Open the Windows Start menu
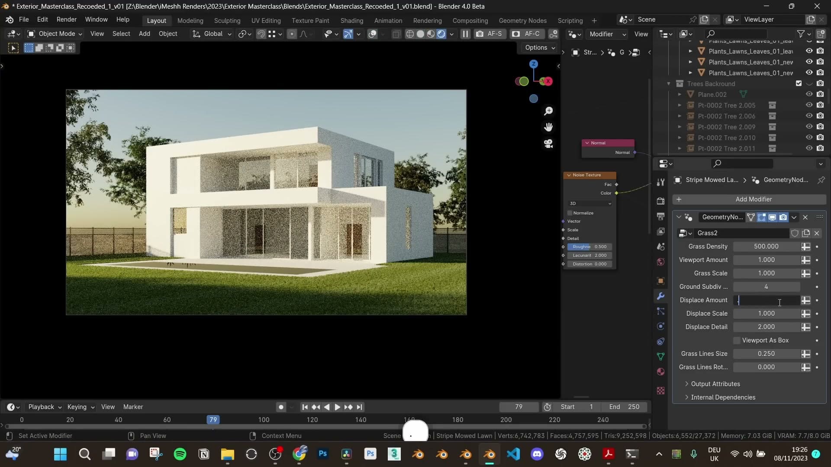 (61, 454)
